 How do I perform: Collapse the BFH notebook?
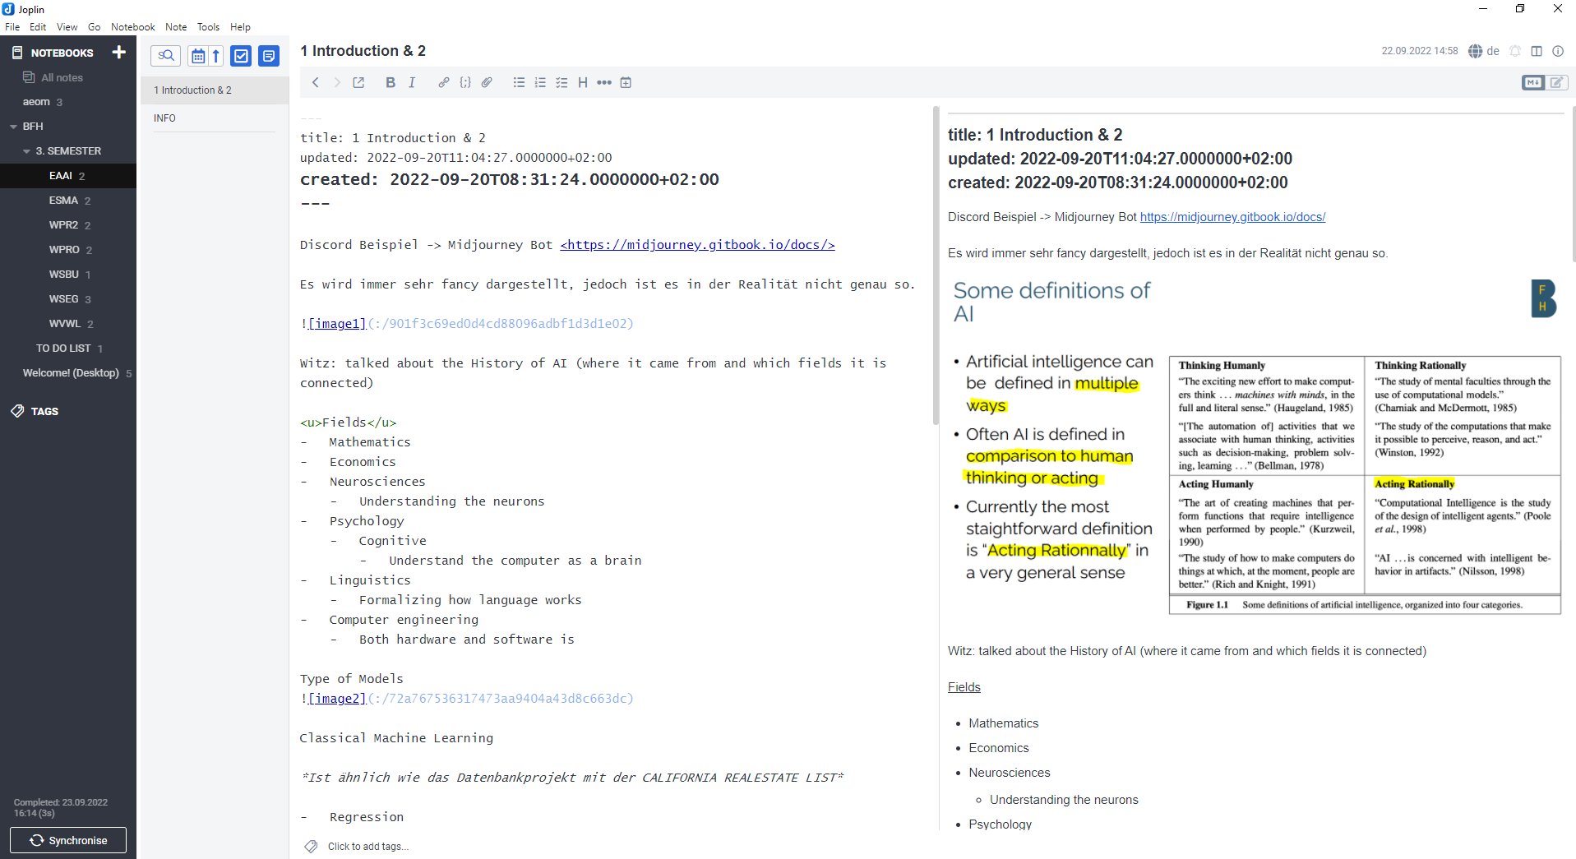coord(12,126)
